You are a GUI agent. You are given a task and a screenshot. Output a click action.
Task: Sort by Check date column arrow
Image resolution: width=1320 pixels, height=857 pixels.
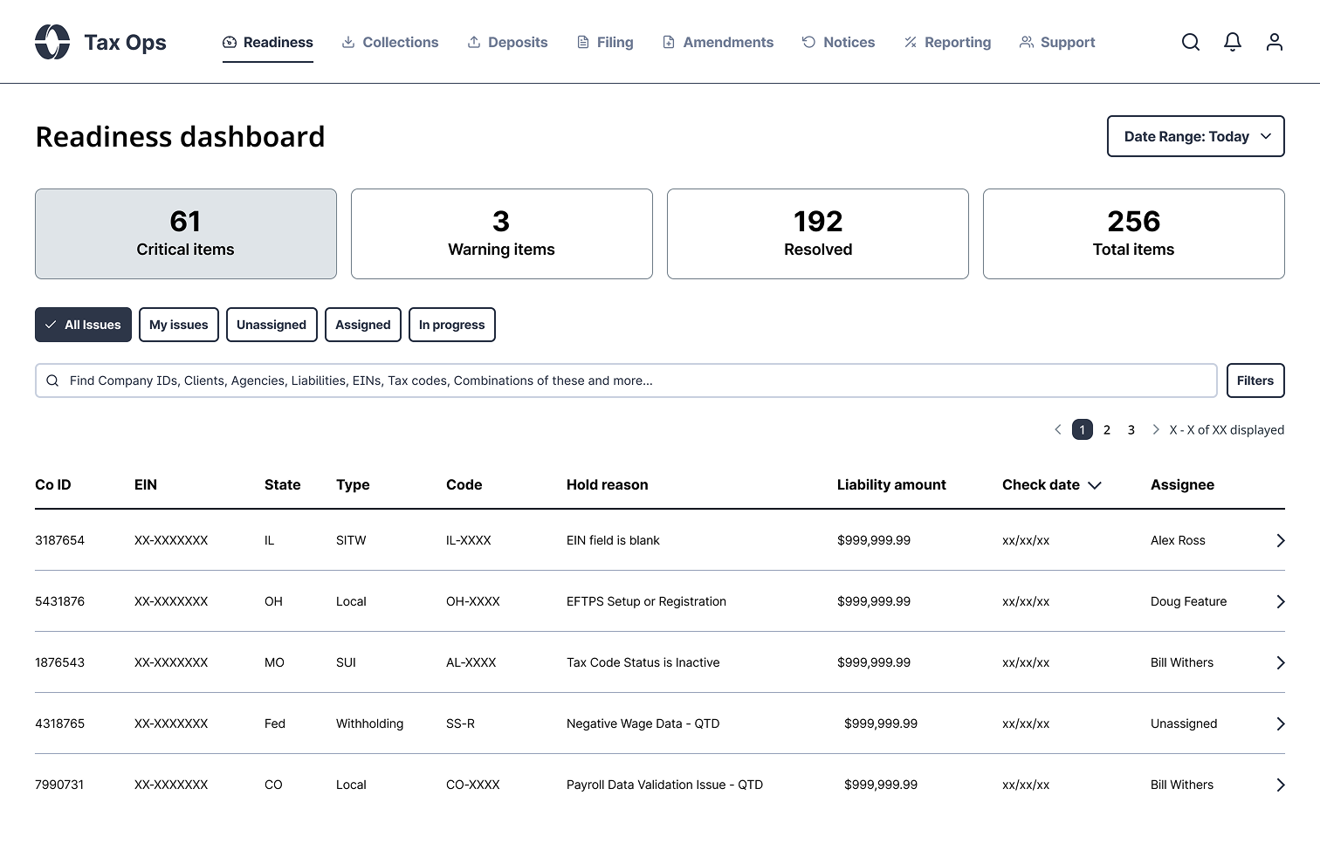[x=1095, y=485]
